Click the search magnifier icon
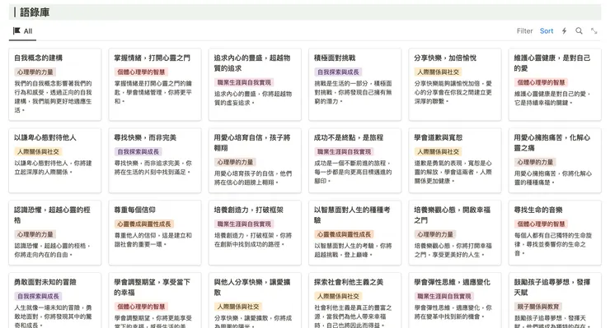The height and width of the screenshot is (328, 610). [x=579, y=31]
